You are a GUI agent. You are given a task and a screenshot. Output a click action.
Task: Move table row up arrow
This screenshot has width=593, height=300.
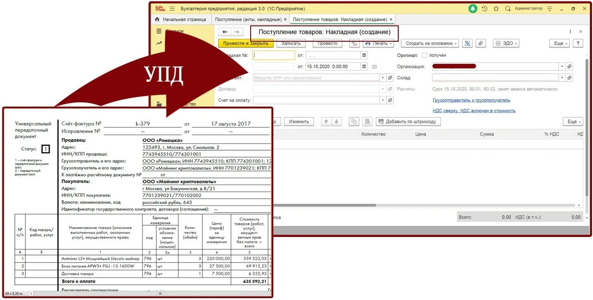pyautogui.click(x=326, y=121)
